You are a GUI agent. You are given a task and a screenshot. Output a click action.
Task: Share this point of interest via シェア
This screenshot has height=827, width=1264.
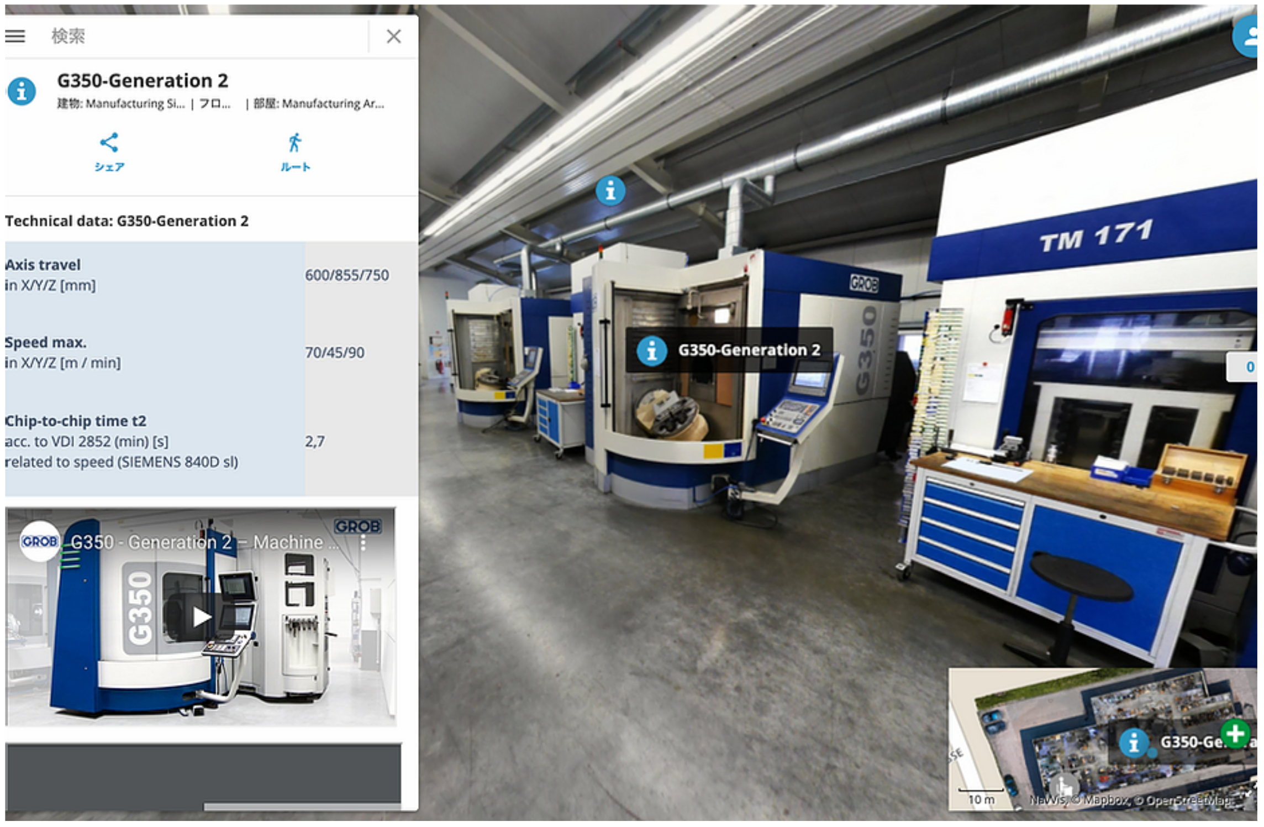click(x=109, y=152)
